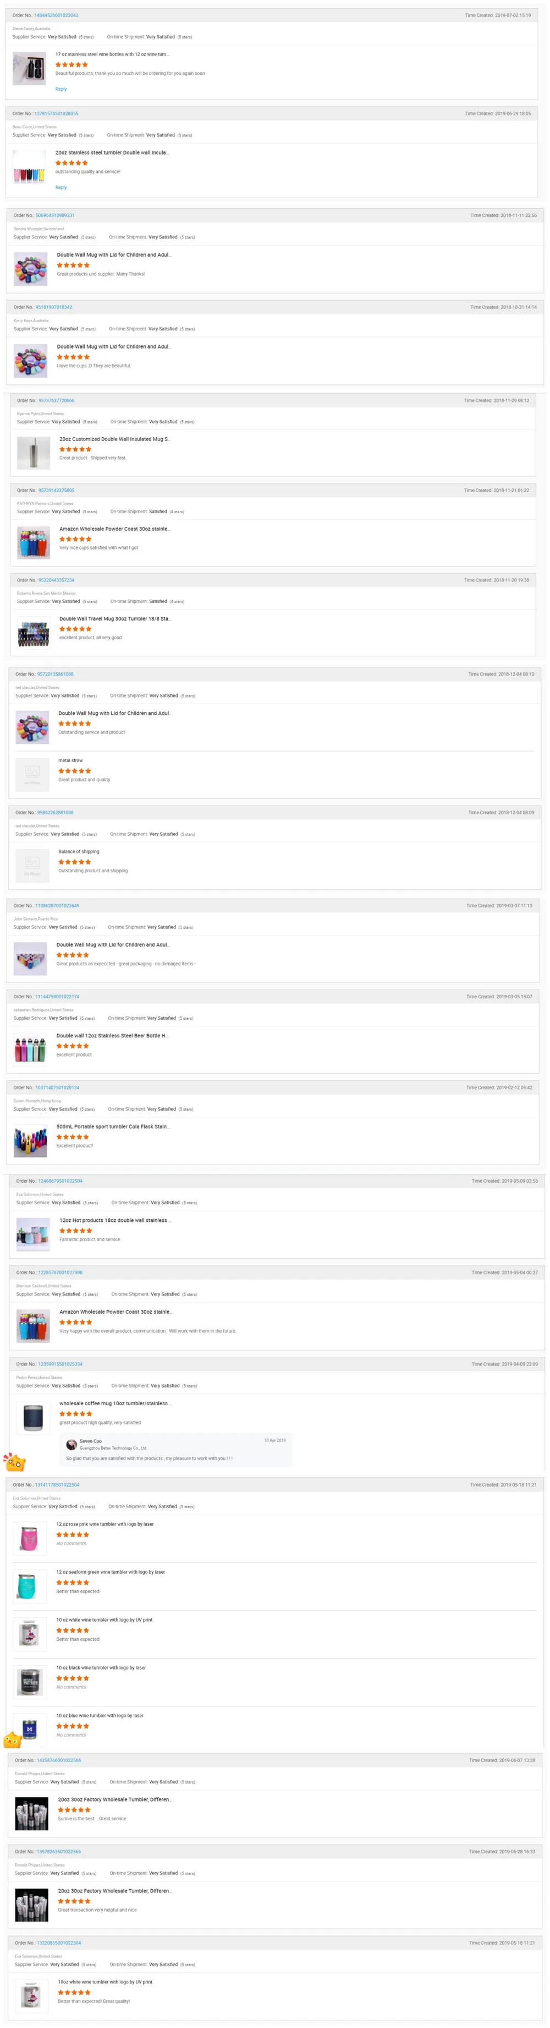550x2028 pixels.
Task: Open the 17 oz wine bottle set thumbnail
Action: 29,69
